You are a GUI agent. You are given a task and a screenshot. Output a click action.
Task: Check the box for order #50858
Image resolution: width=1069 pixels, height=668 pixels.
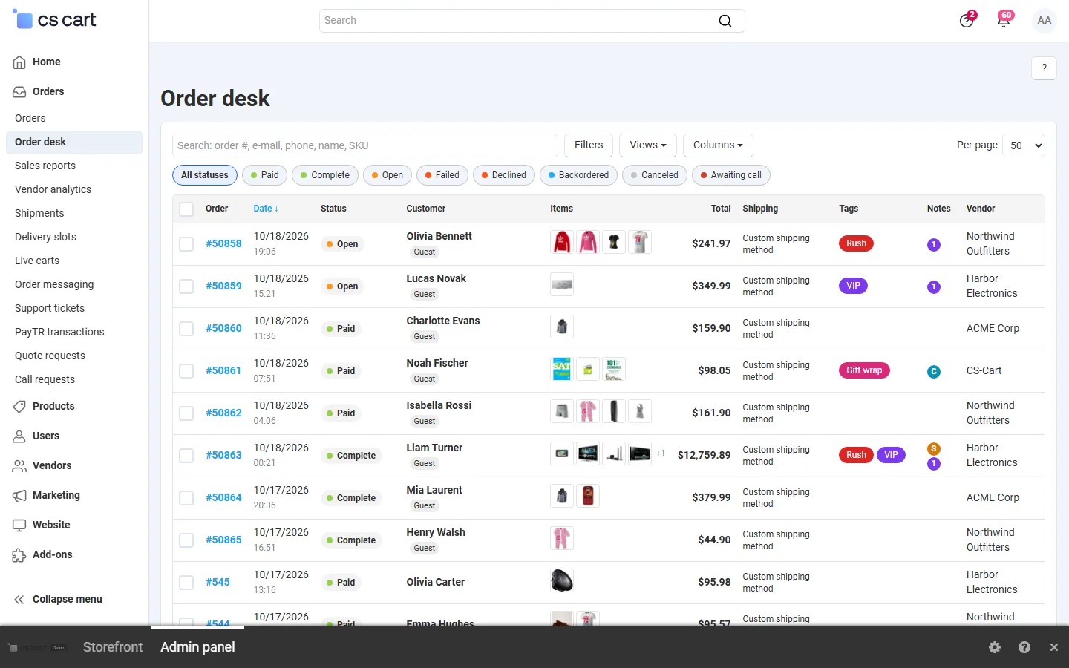tap(186, 244)
